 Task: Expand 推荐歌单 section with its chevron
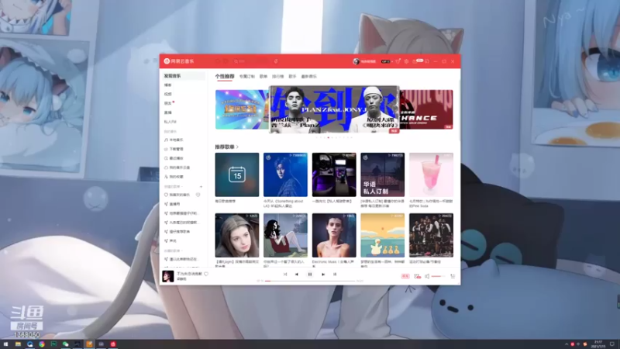point(237,147)
